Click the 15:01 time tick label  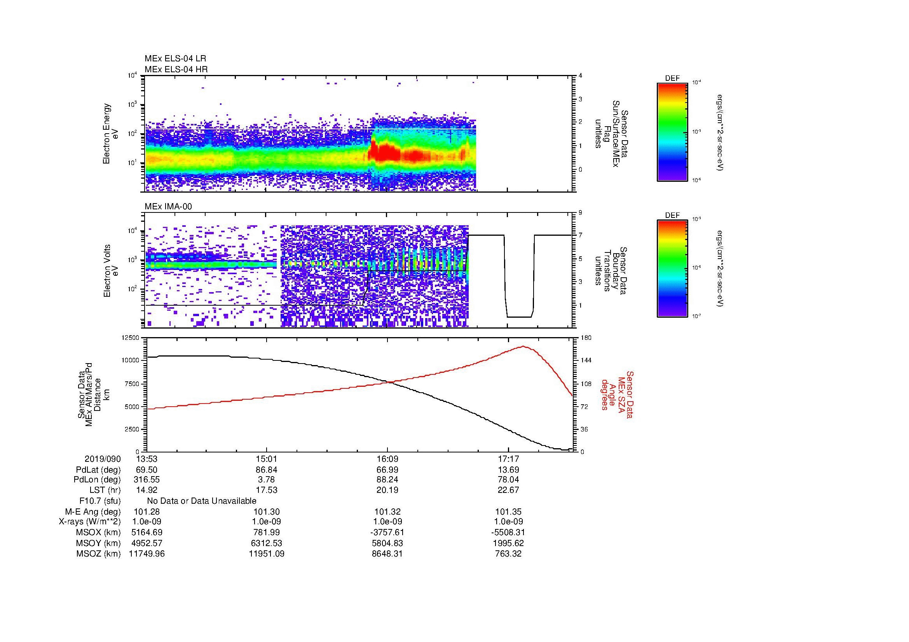[x=267, y=459]
